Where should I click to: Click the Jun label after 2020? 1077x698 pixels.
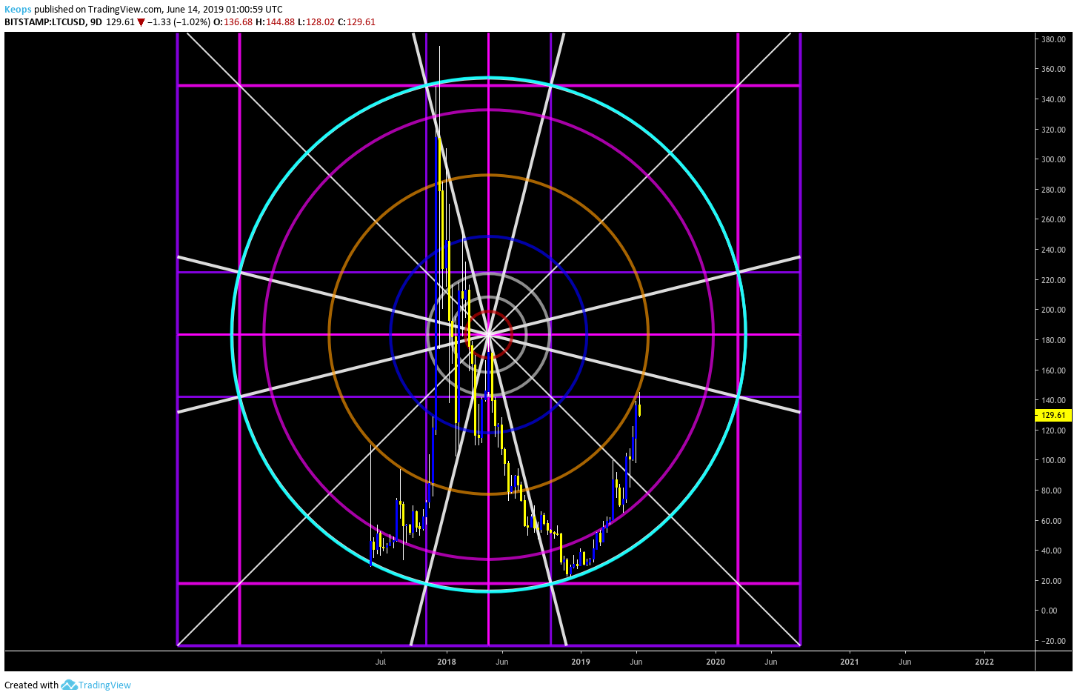pyautogui.click(x=771, y=662)
